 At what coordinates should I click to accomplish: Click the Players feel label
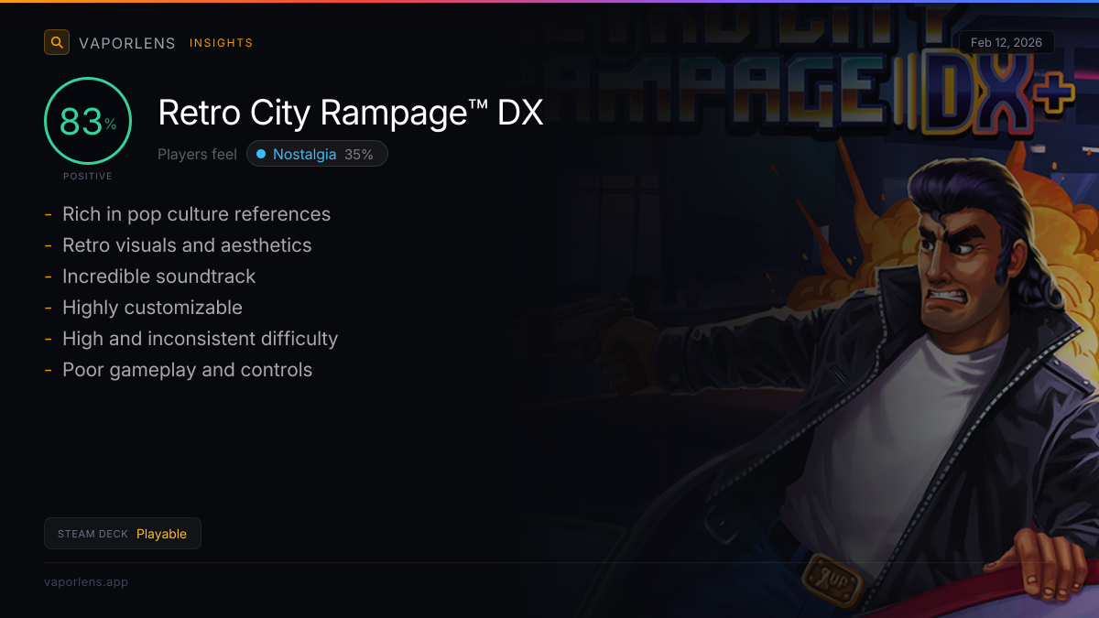(197, 155)
